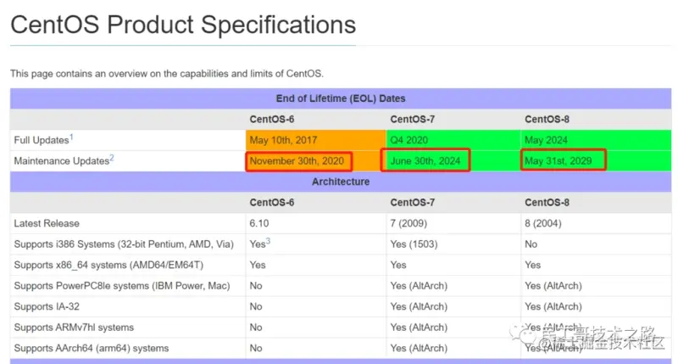Screen dimensions: 678x364
Task: Click the End of Lifetime (EOL) Dates header
Action: click(x=341, y=98)
